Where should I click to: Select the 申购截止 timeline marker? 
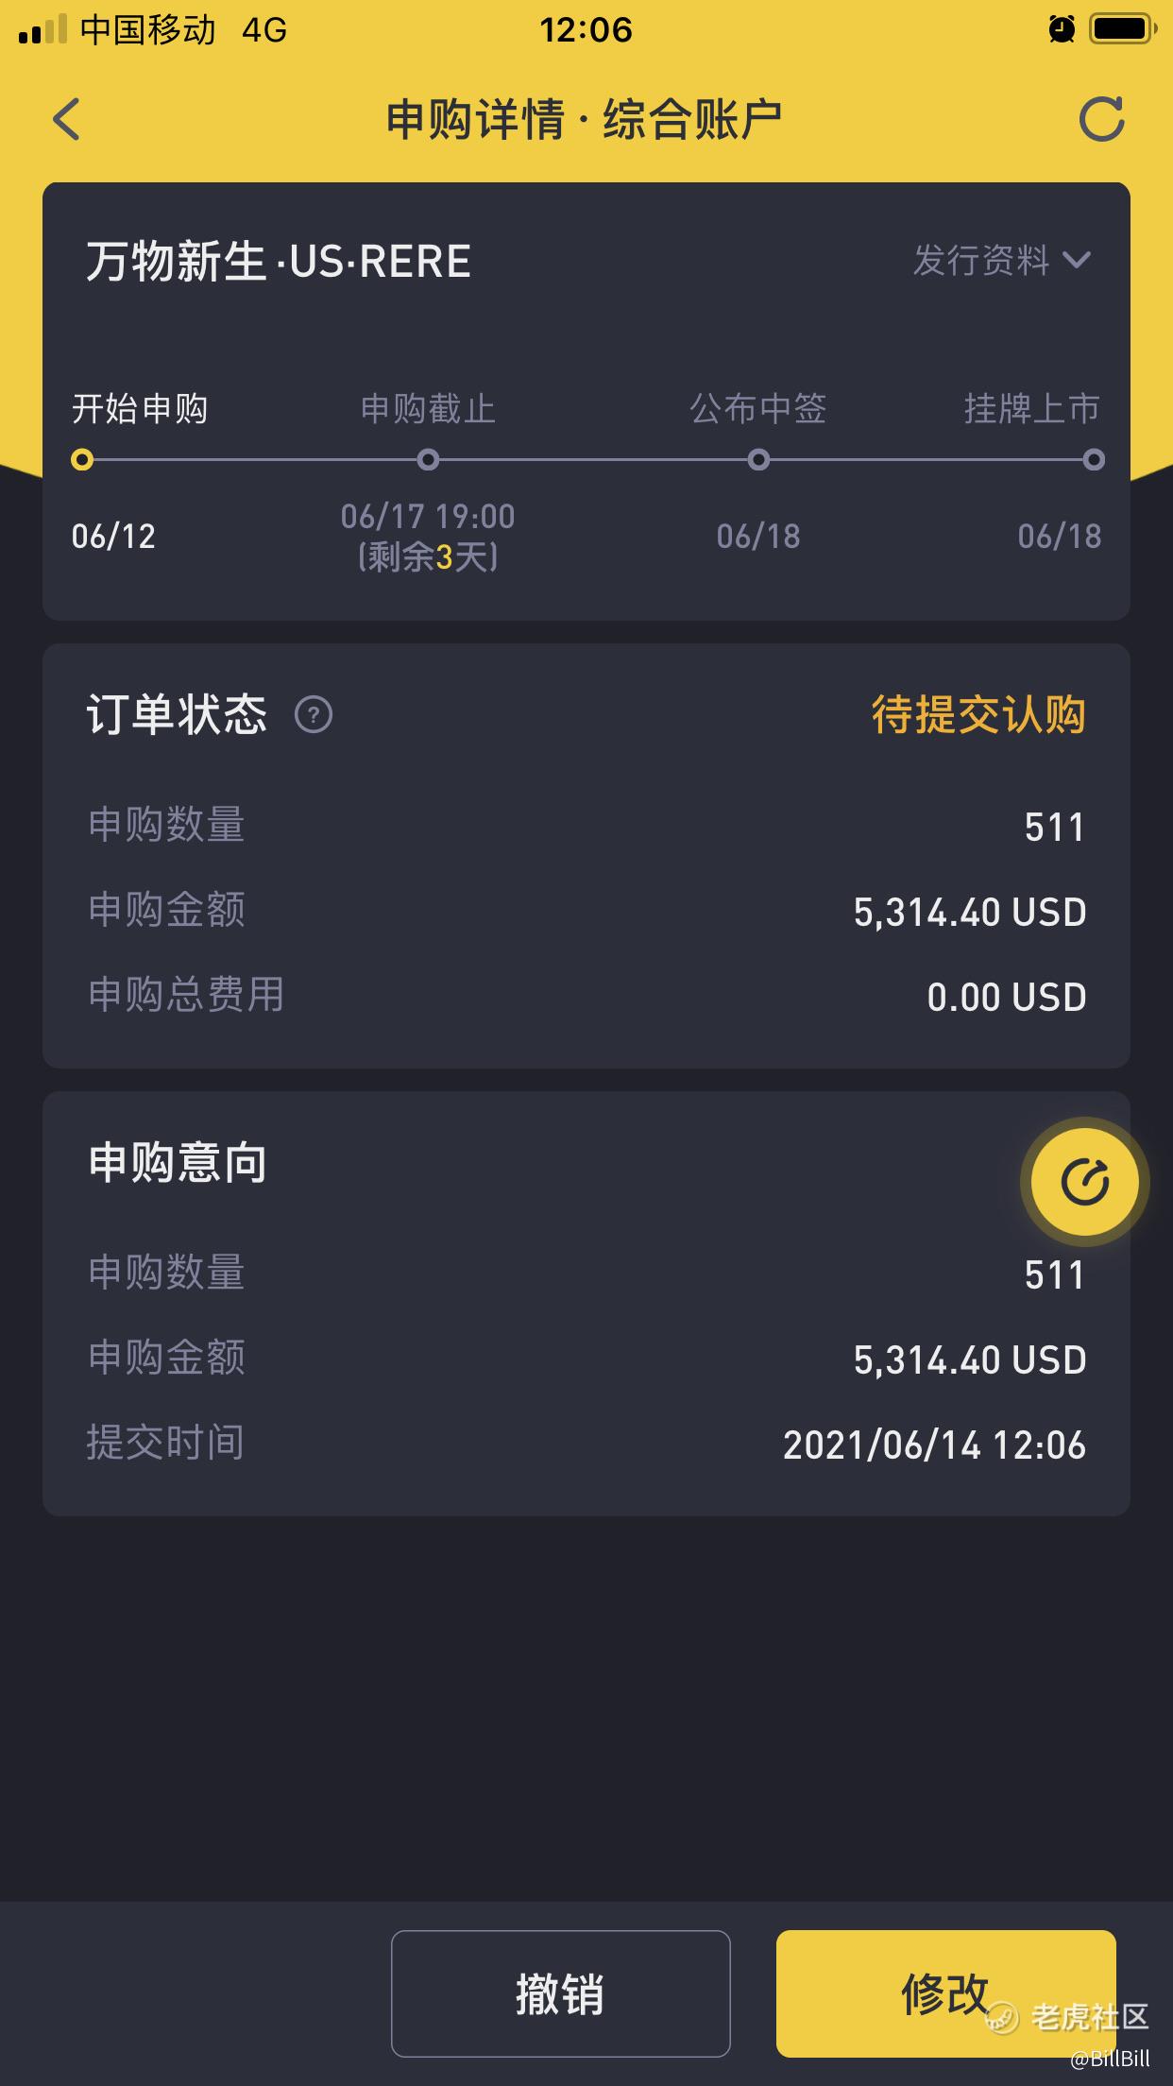(x=428, y=460)
